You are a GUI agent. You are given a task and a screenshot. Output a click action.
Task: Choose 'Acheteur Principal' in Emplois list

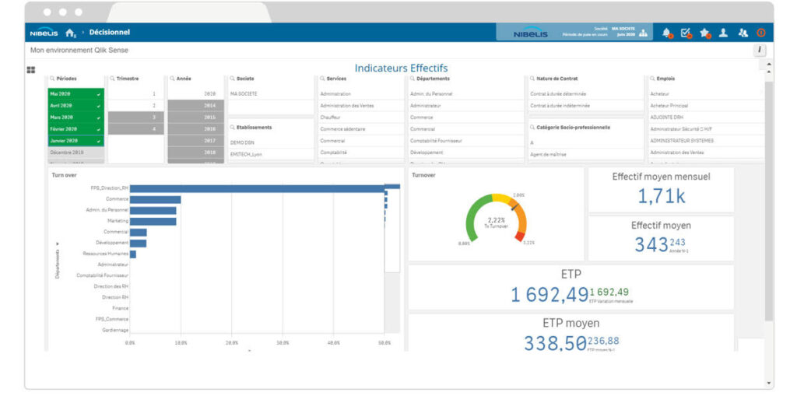coord(669,105)
